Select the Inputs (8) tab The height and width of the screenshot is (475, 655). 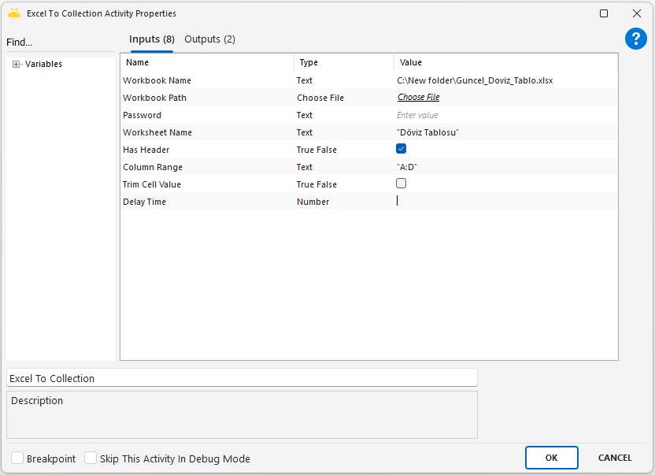[x=151, y=39]
